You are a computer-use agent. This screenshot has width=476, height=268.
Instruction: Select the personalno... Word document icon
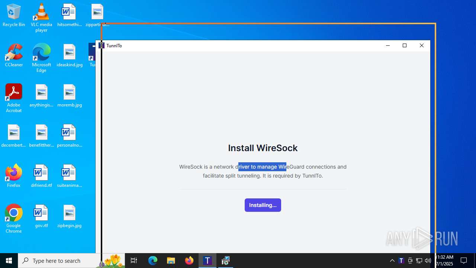(x=69, y=136)
